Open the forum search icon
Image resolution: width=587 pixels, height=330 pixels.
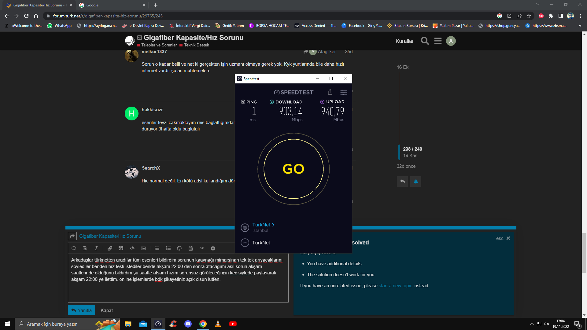pos(425,41)
